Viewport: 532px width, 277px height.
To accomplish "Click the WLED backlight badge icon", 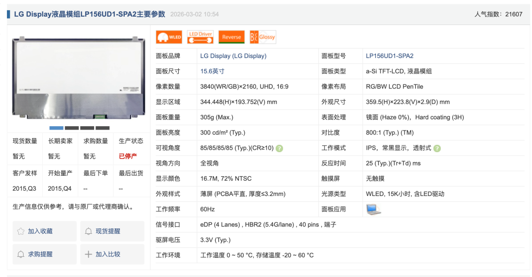I will pyautogui.click(x=169, y=37).
